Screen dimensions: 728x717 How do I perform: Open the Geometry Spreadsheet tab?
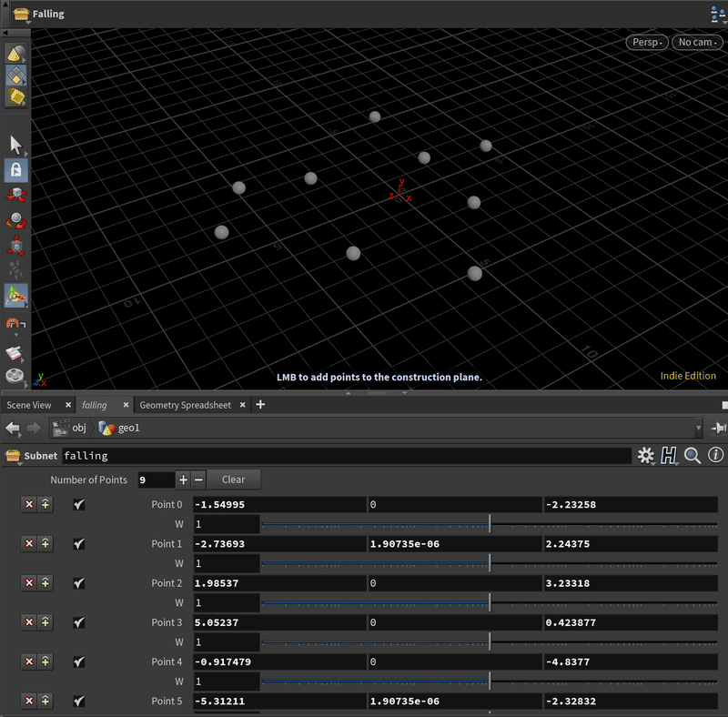click(x=186, y=405)
